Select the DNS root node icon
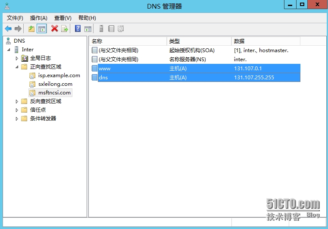 [x=8, y=41]
